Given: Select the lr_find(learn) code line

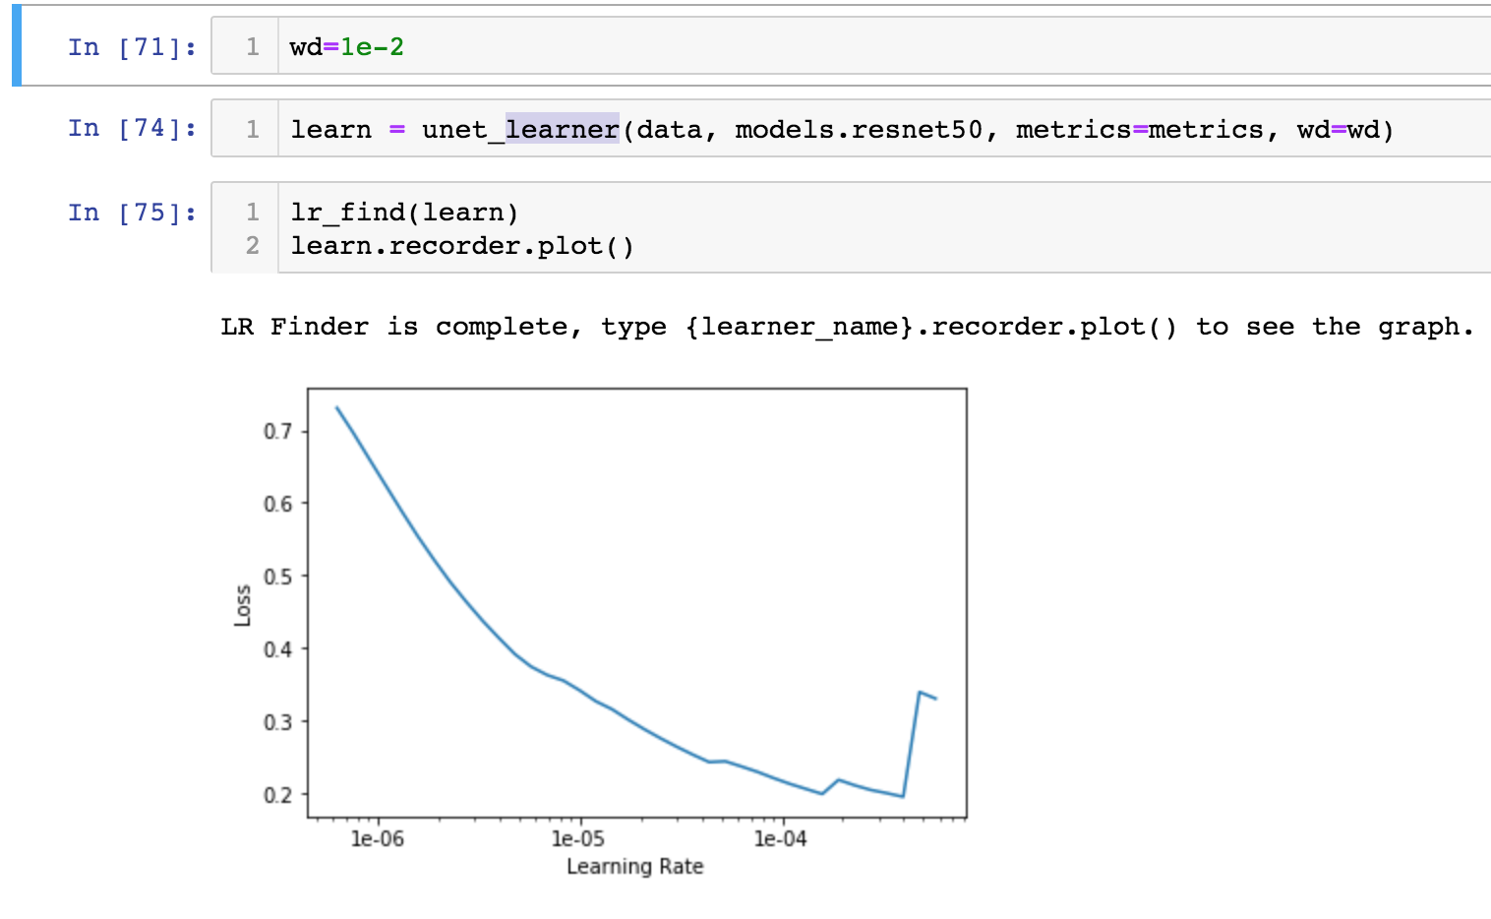Looking at the screenshot, I should pyautogui.click(x=403, y=212).
